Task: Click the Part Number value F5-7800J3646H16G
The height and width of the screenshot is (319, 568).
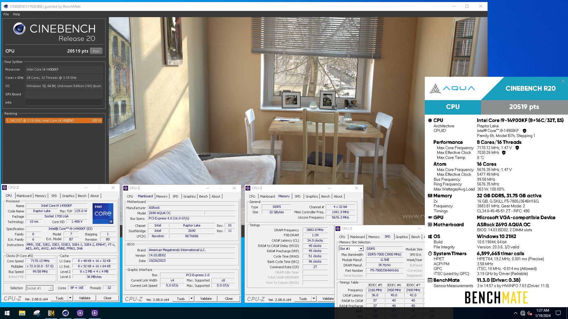Action: point(384,270)
